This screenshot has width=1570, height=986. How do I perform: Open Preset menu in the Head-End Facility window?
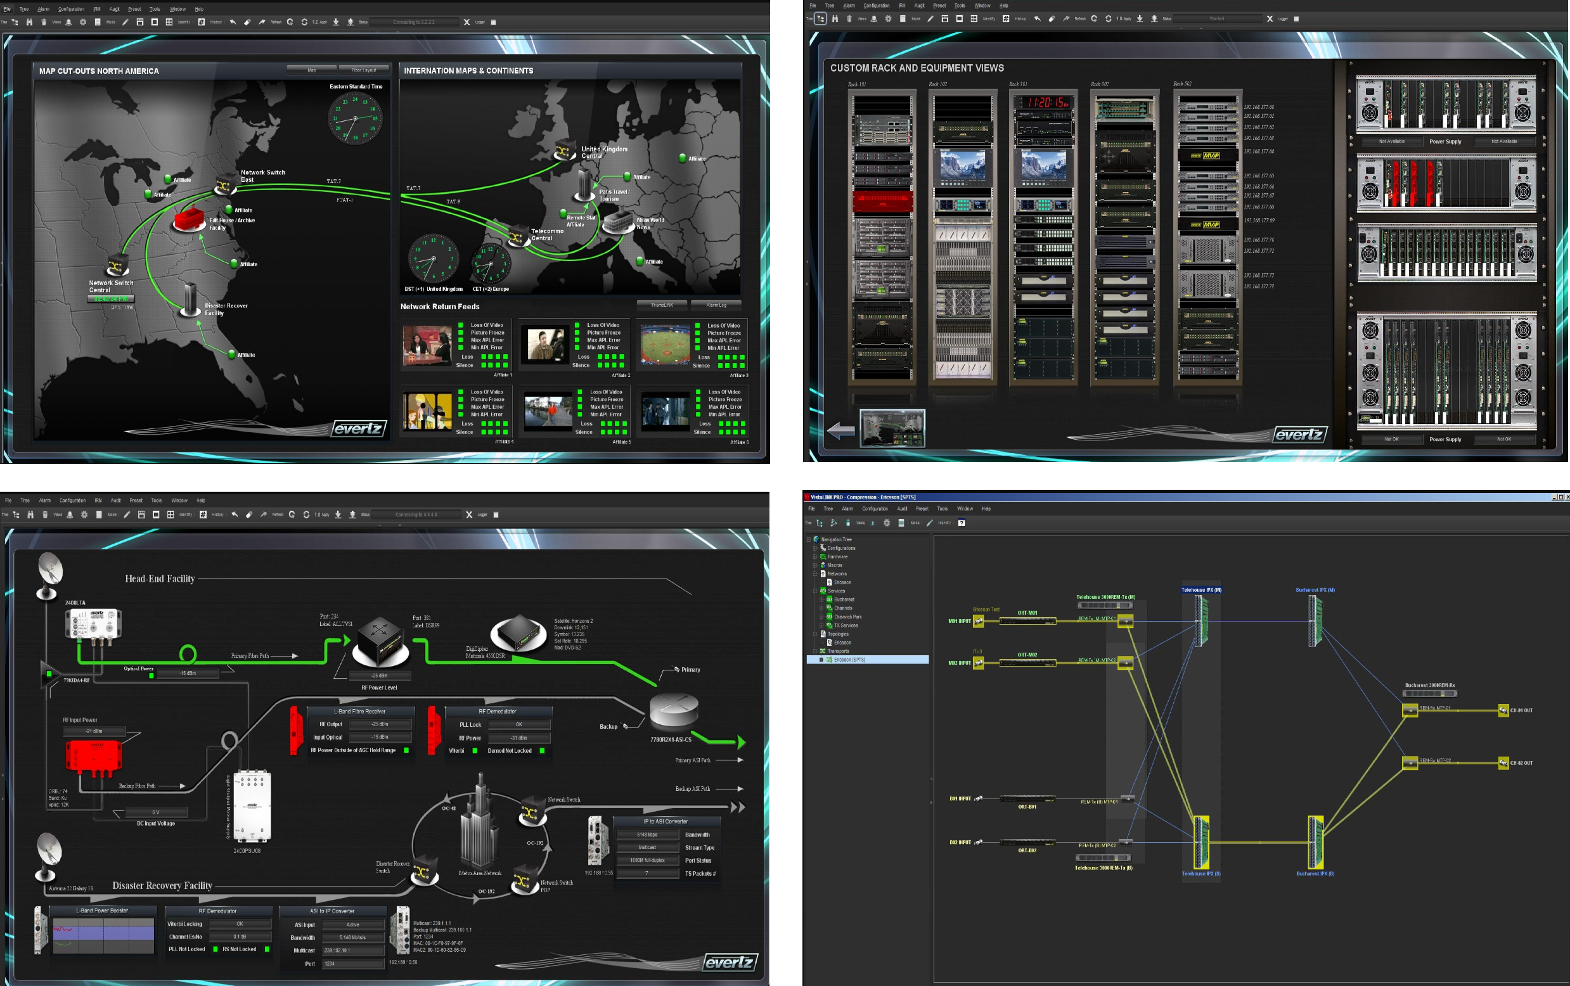pyautogui.click(x=136, y=501)
